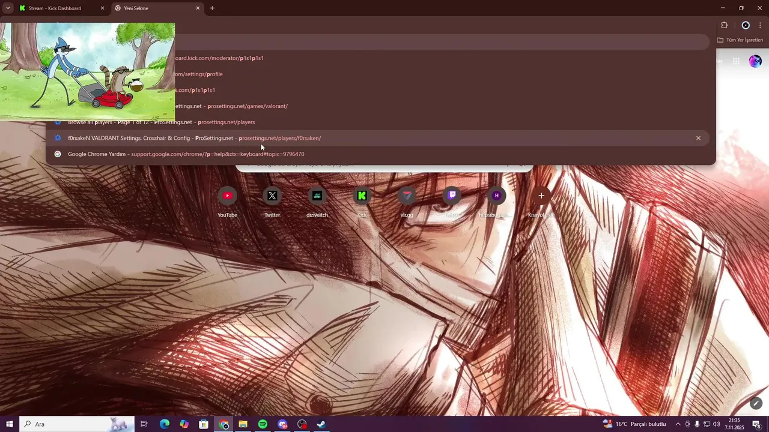Viewport: 769px width, 432px height.
Task: Open Steam from the taskbar
Action: [321, 424]
